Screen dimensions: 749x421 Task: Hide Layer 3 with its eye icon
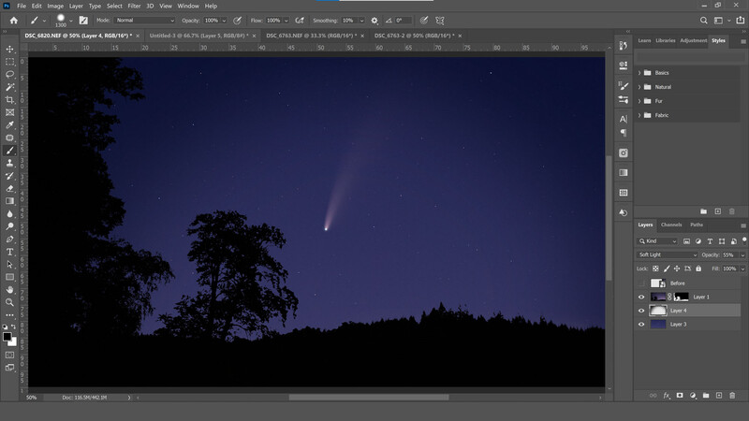[641, 325]
